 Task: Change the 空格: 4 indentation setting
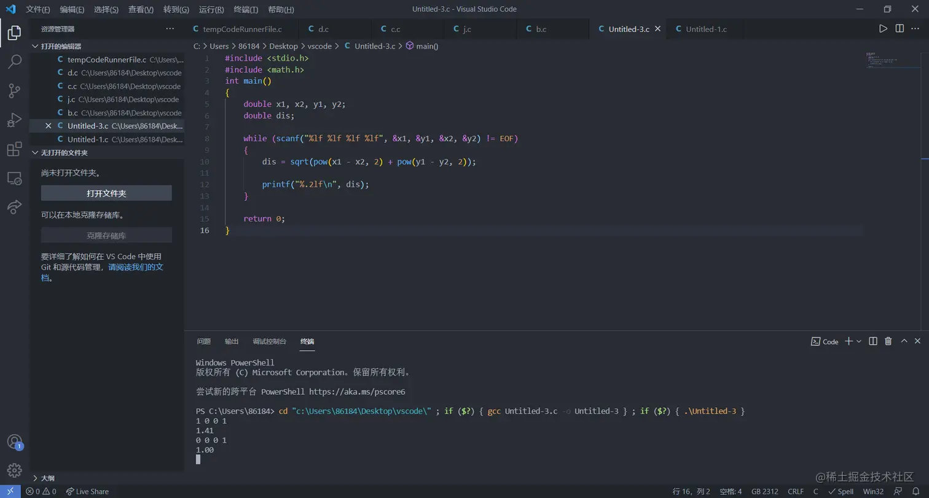[731, 491]
